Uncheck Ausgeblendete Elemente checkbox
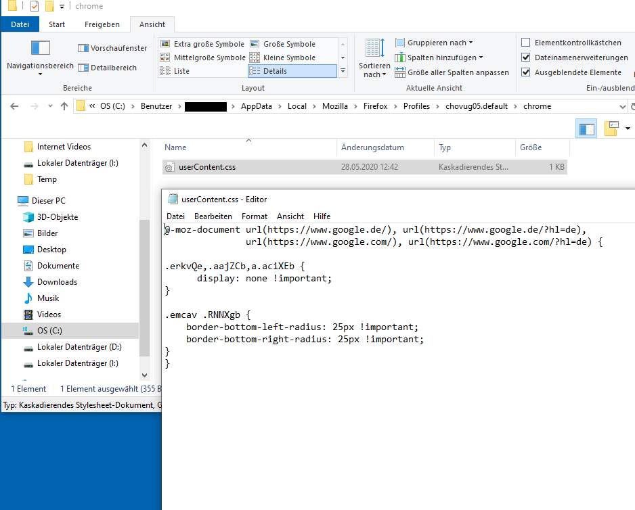Viewport: 635px width, 510px height. click(525, 72)
